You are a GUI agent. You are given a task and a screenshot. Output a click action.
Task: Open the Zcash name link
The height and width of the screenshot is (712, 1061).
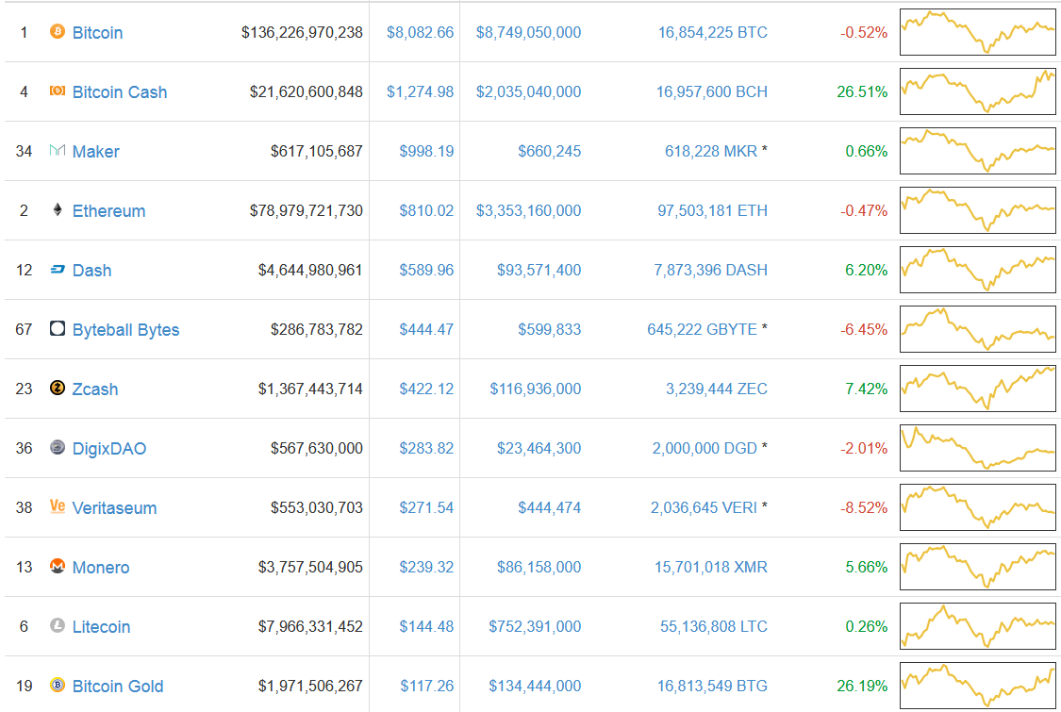coord(95,389)
